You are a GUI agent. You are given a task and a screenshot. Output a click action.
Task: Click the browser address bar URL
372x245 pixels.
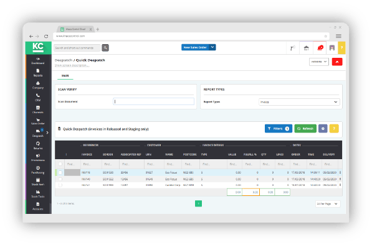coord(70,36)
